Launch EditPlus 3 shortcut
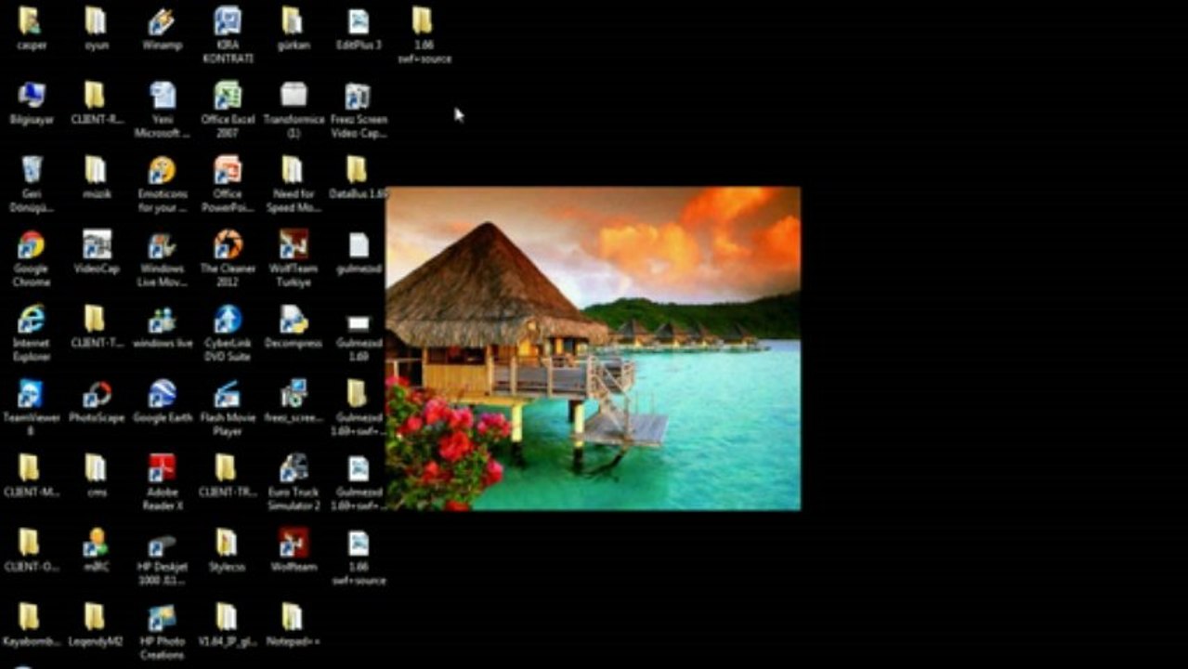The height and width of the screenshot is (669, 1188). (358, 20)
